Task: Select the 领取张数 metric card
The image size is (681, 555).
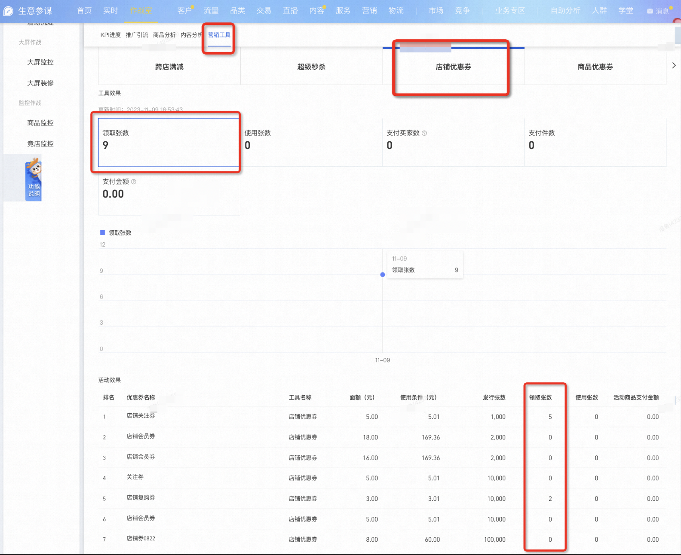Action: pos(169,142)
